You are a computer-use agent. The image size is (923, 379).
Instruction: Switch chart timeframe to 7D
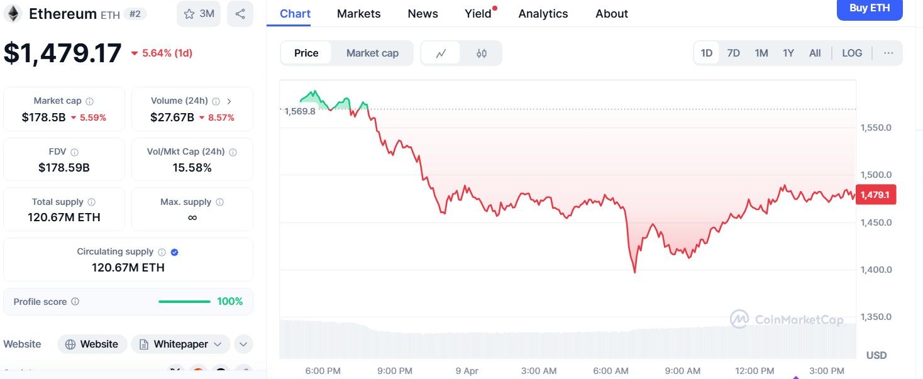(733, 53)
